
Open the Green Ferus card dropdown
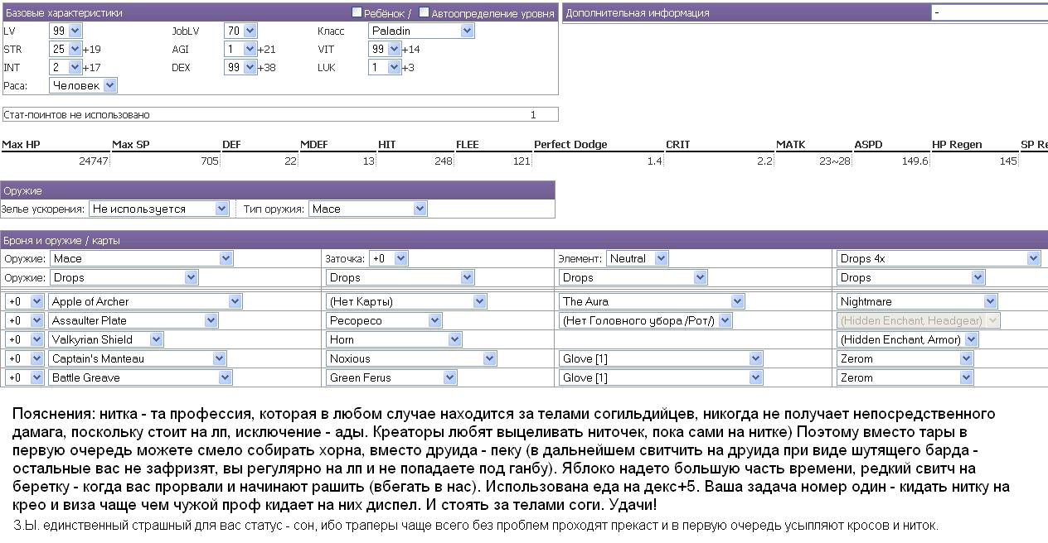click(x=391, y=377)
